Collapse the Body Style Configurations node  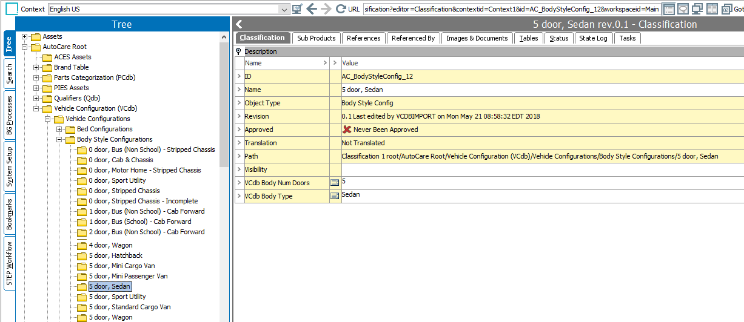(60, 140)
